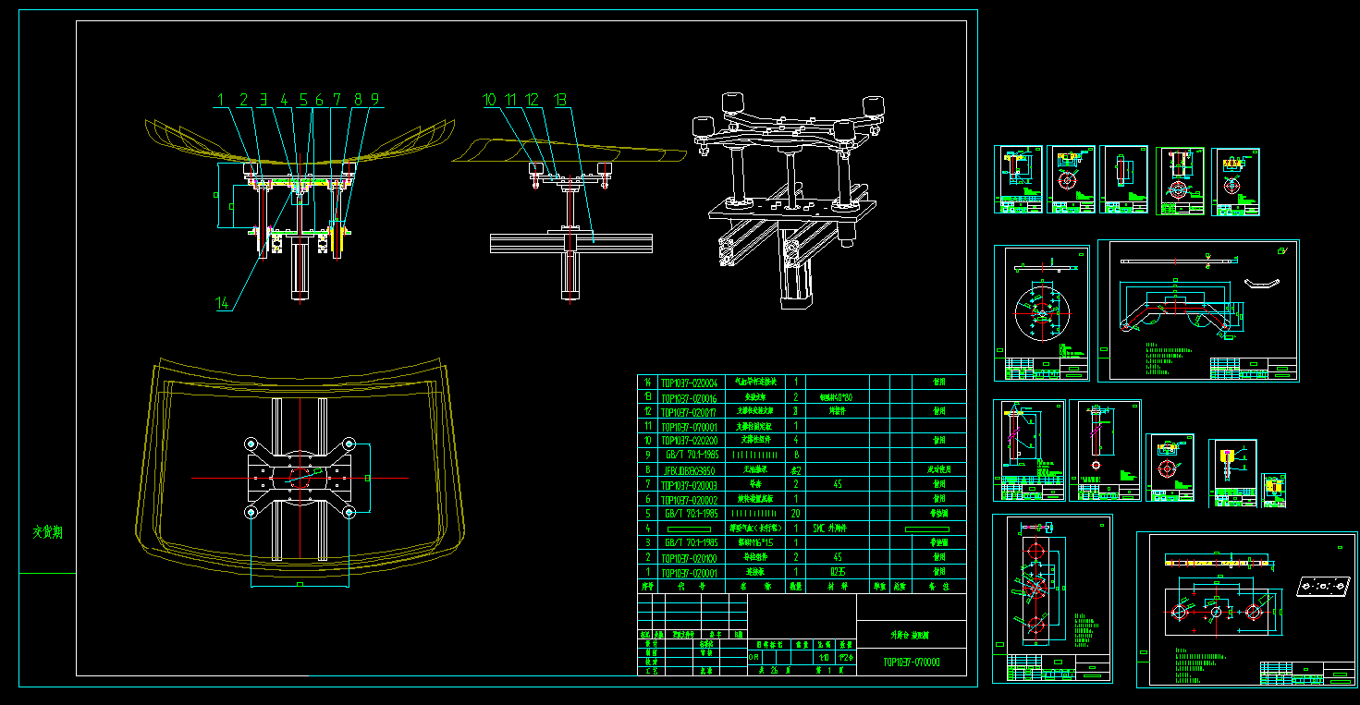The width and height of the screenshot is (1360, 705).
Task: Click balloon callout number 10 above side view
Action: click(490, 100)
